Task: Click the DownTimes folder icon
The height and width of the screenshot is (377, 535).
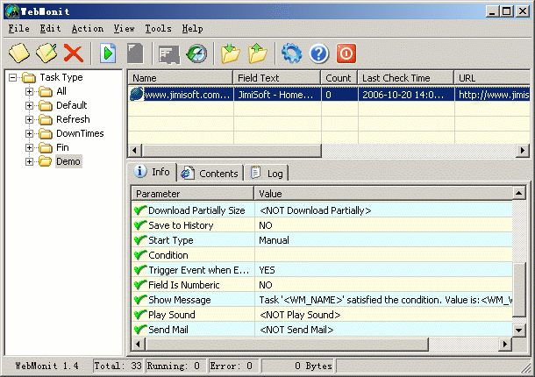Action: pos(46,133)
